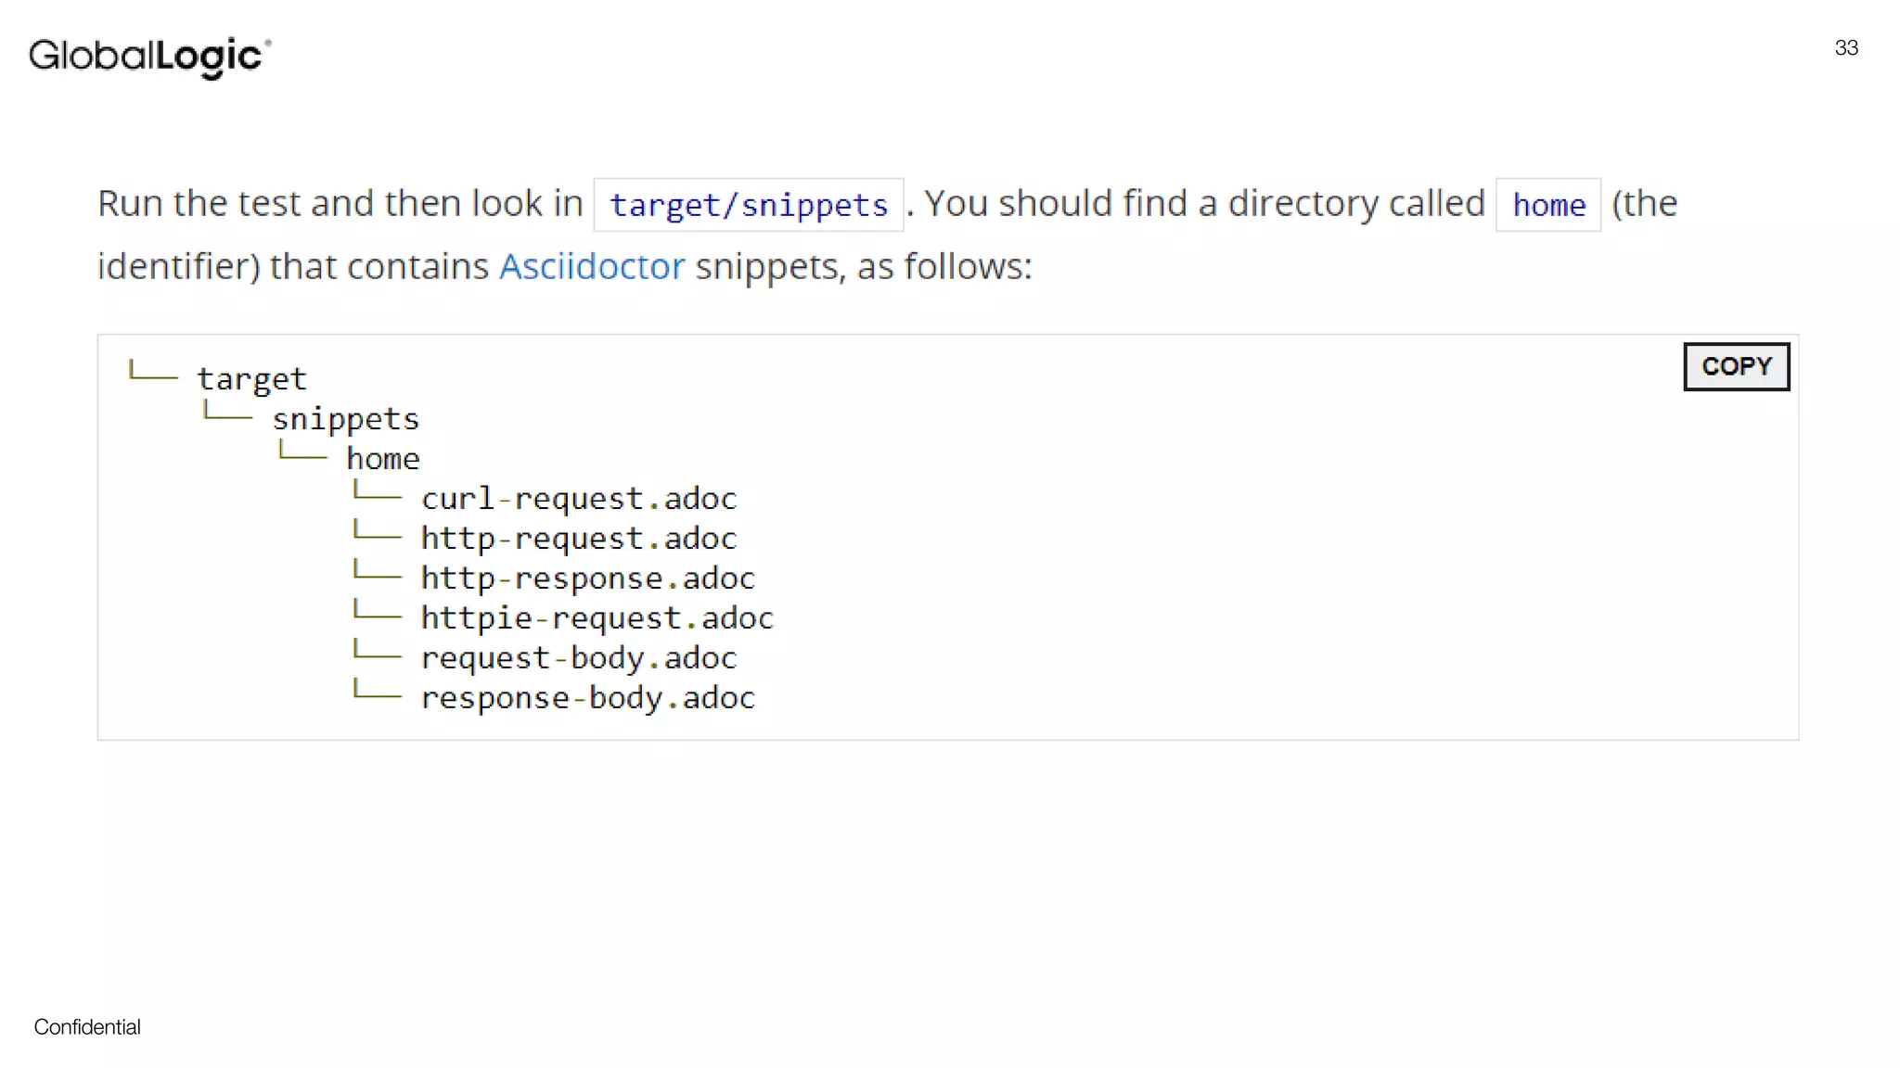Click http-request.adoc file entry
The image size is (1900, 1068).
579,539
